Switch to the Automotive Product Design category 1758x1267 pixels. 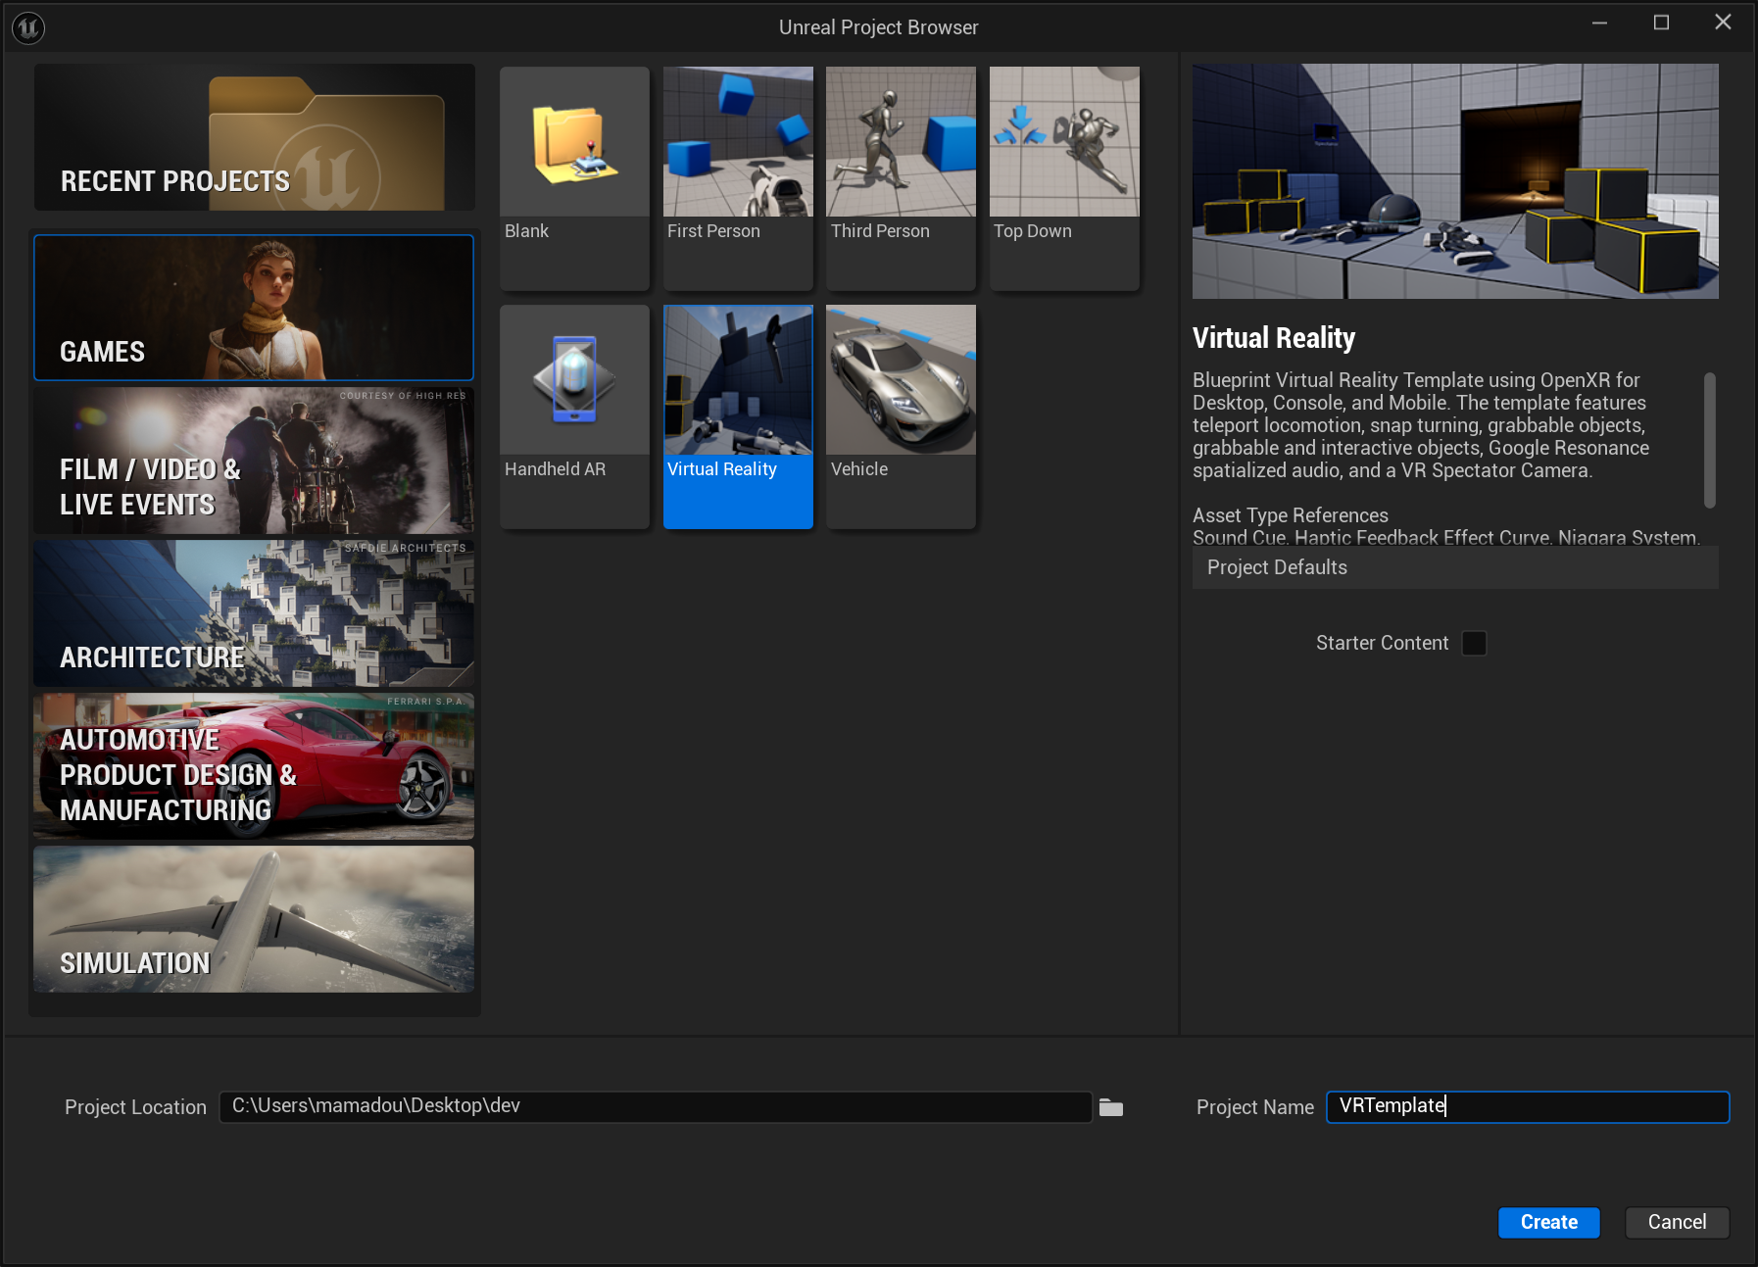pos(253,766)
